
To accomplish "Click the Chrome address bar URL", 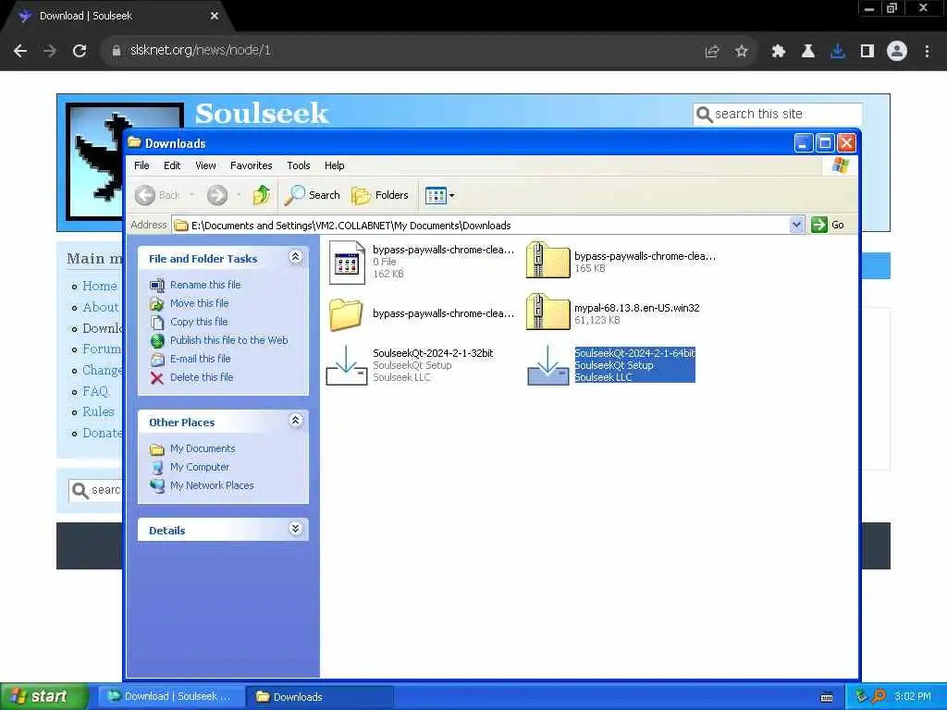I will point(201,50).
